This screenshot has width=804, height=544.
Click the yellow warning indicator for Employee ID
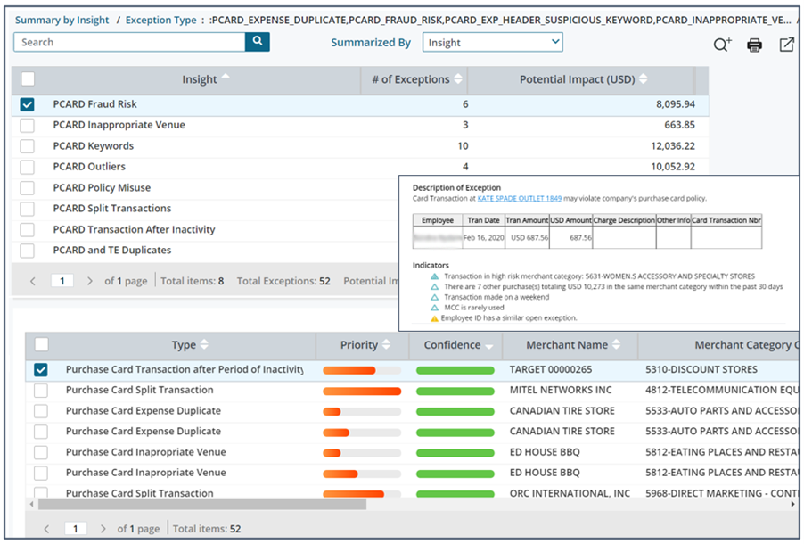point(434,318)
